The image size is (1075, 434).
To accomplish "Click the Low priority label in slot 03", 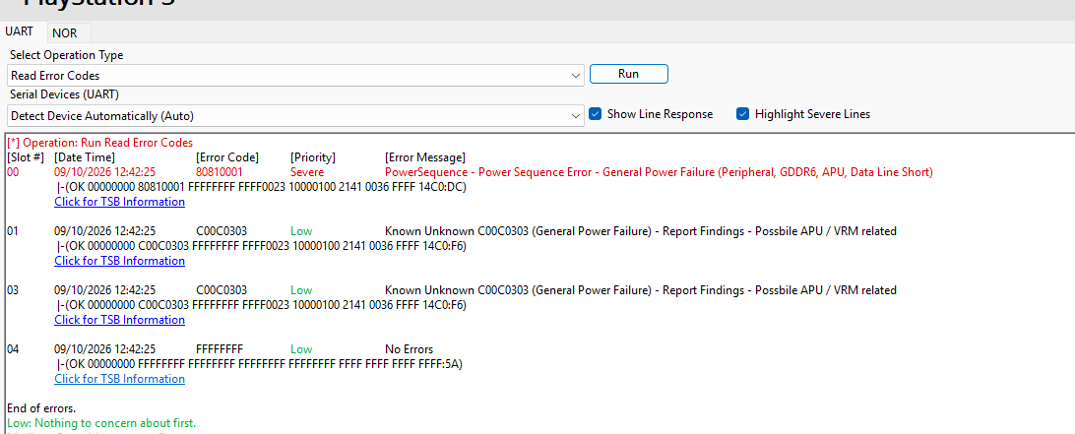I will point(301,290).
